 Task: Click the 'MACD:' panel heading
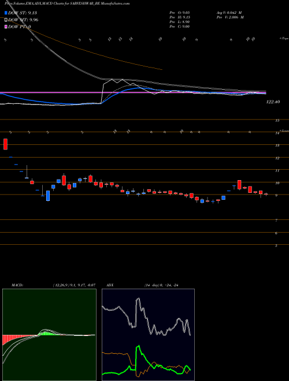click(x=17, y=285)
